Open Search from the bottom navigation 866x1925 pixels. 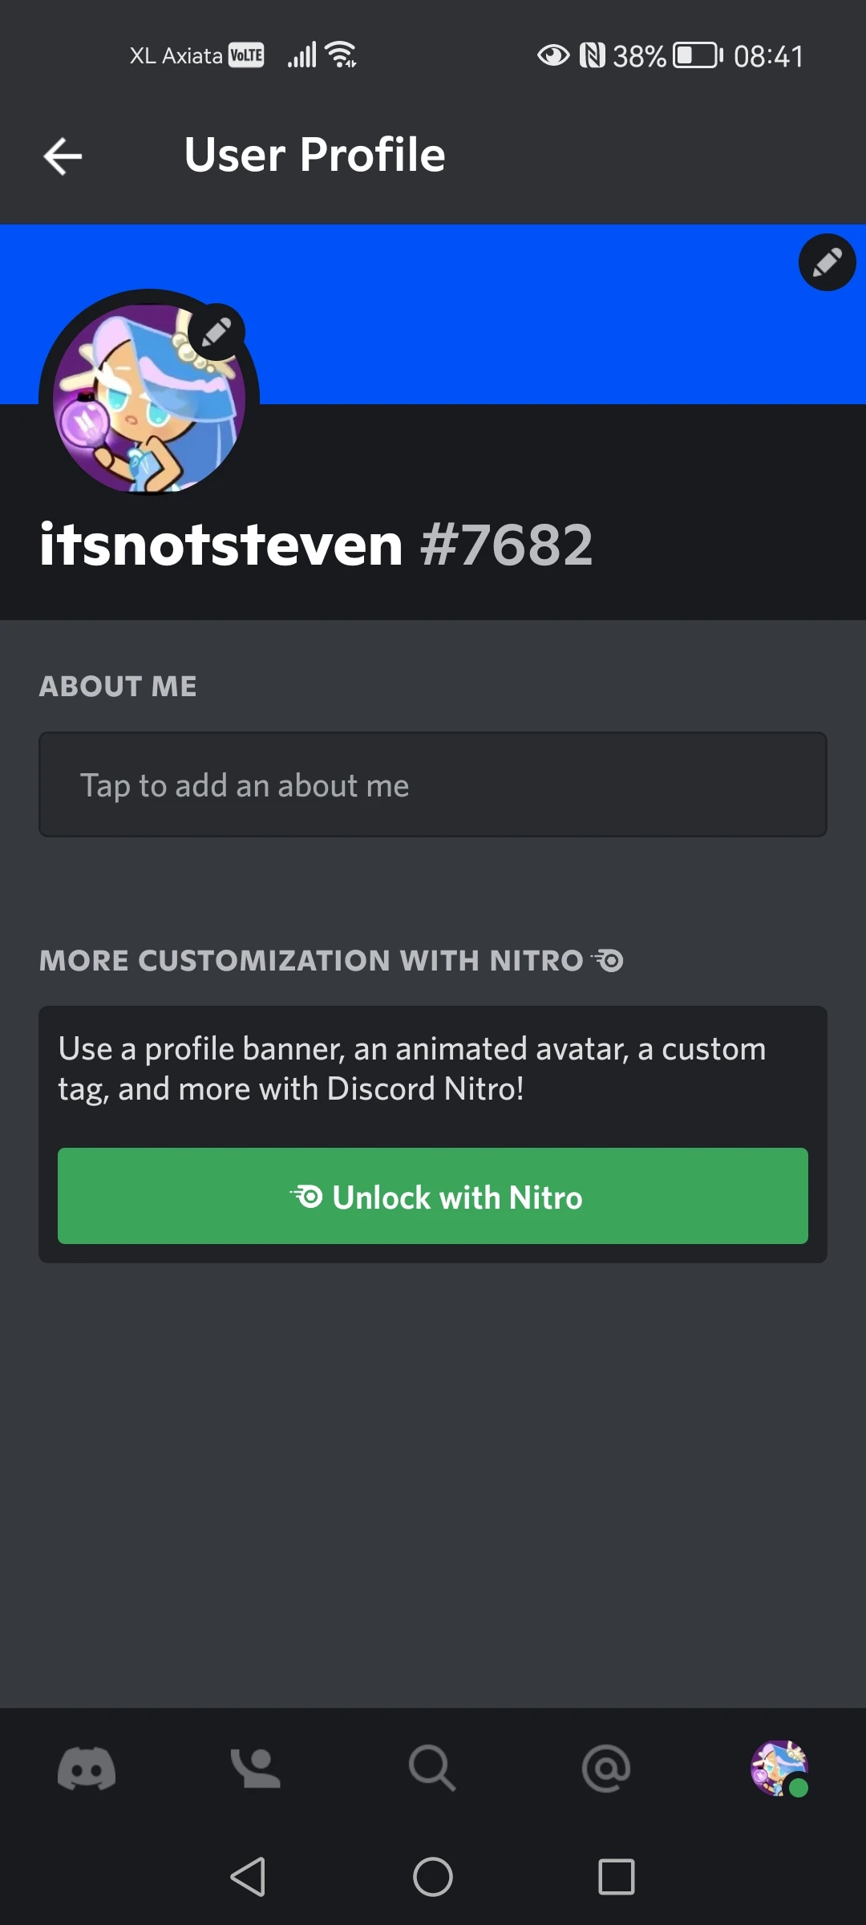[x=433, y=1769]
